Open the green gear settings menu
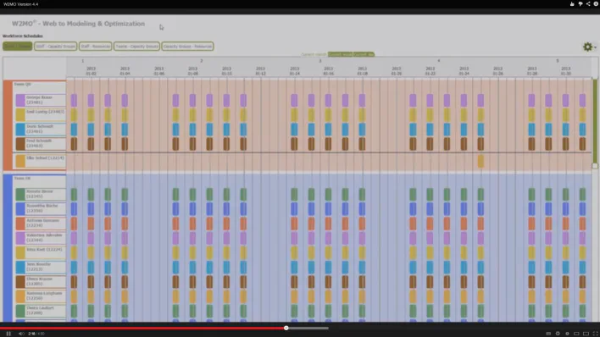 point(588,47)
